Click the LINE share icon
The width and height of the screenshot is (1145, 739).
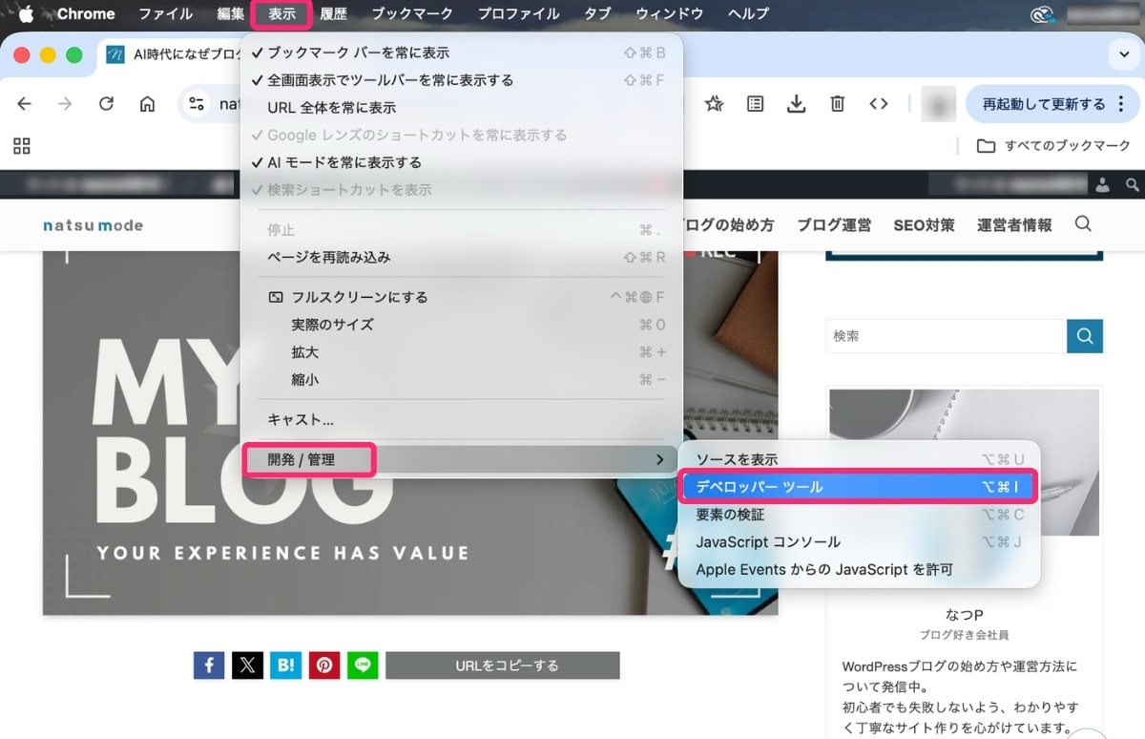tap(363, 665)
